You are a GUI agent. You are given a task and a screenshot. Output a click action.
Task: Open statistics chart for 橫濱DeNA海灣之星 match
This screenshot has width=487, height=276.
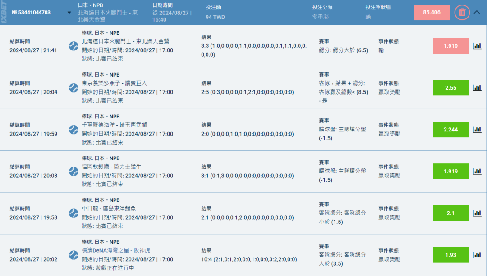point(477,255)
